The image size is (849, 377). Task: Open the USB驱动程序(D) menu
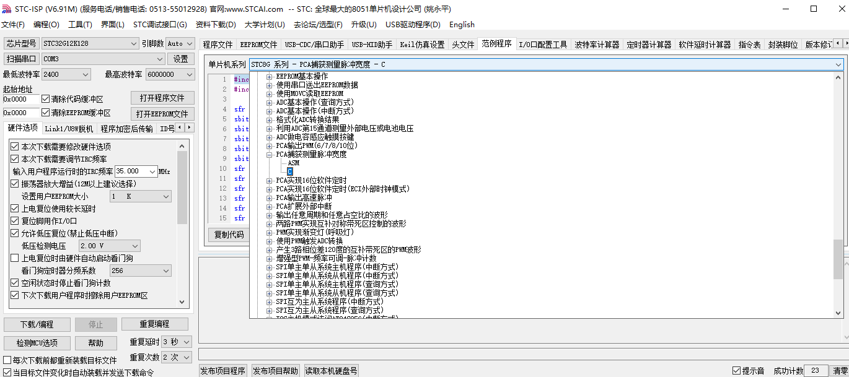[413, 25]
